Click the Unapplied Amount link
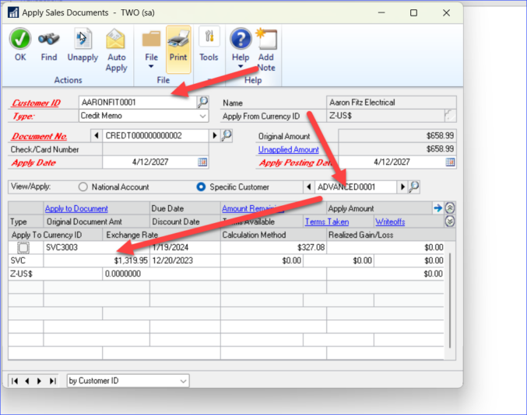The width and height of the screenshot is (527, 415). pos(289,149)
